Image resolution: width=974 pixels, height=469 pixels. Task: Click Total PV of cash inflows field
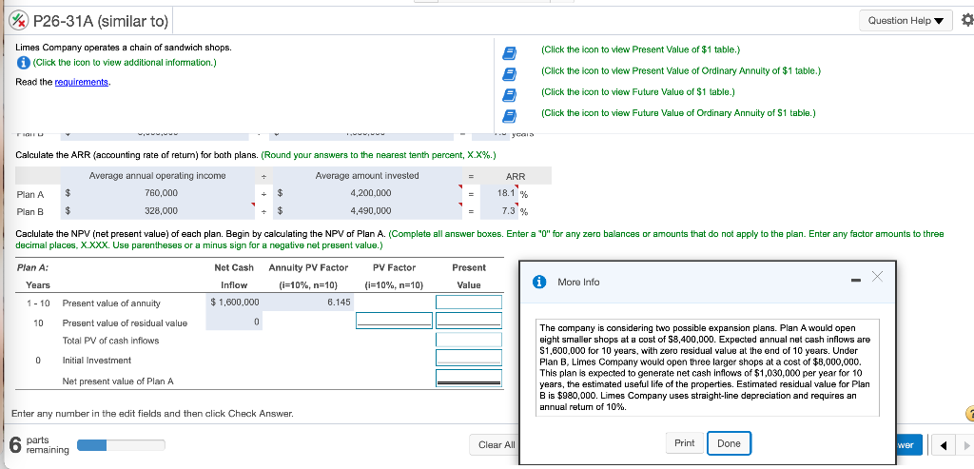(469, 340)
